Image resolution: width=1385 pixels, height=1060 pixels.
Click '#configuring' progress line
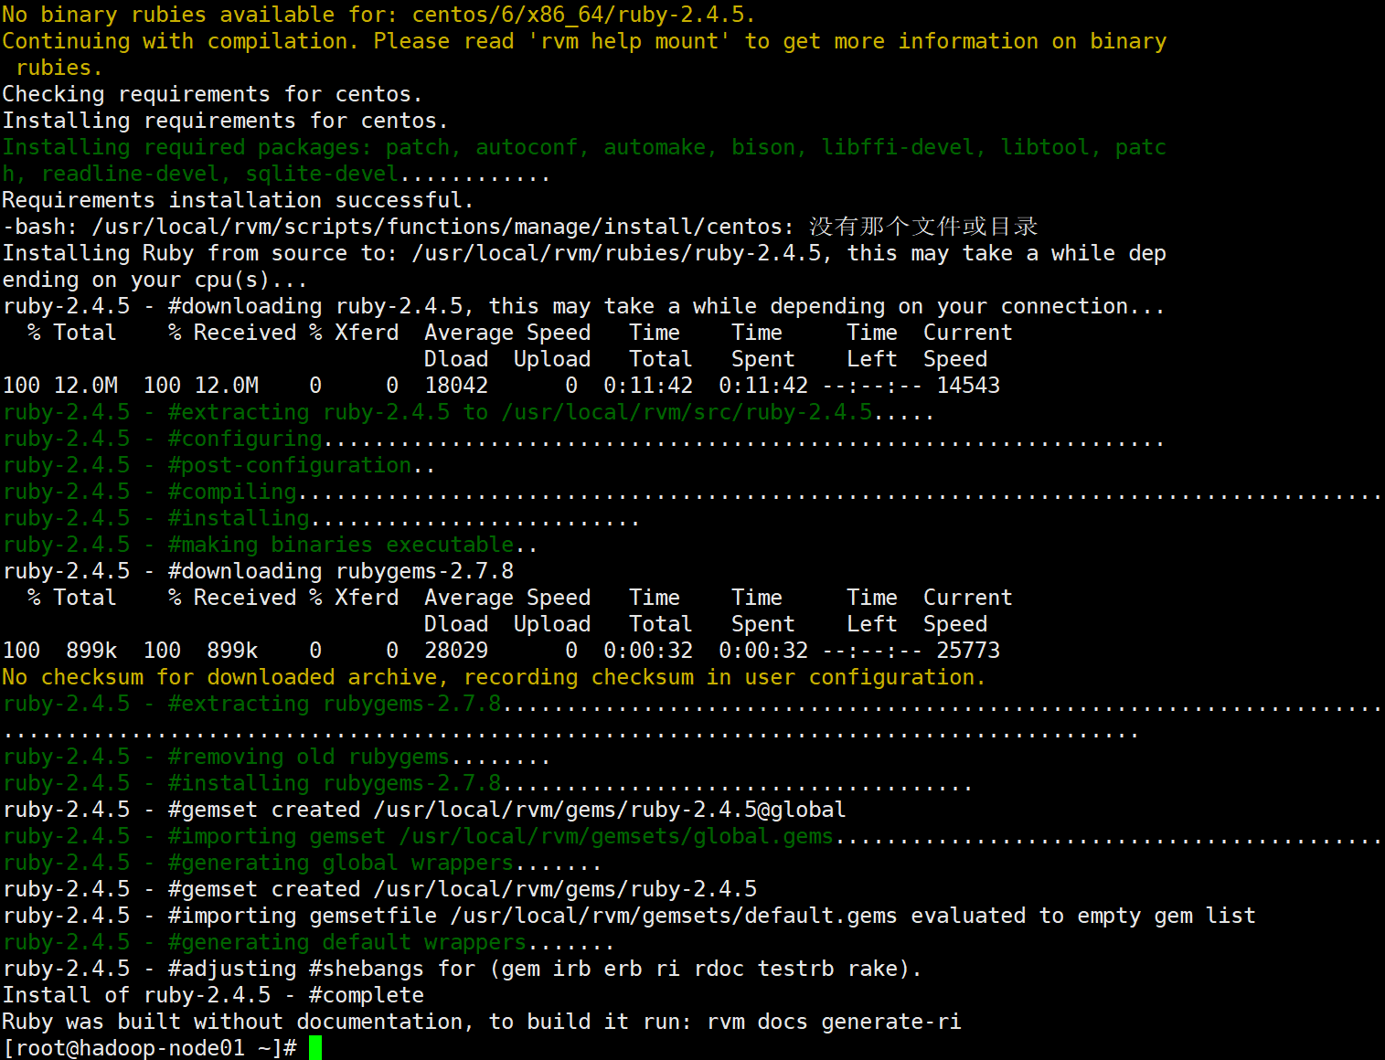[x=583, y=438]
